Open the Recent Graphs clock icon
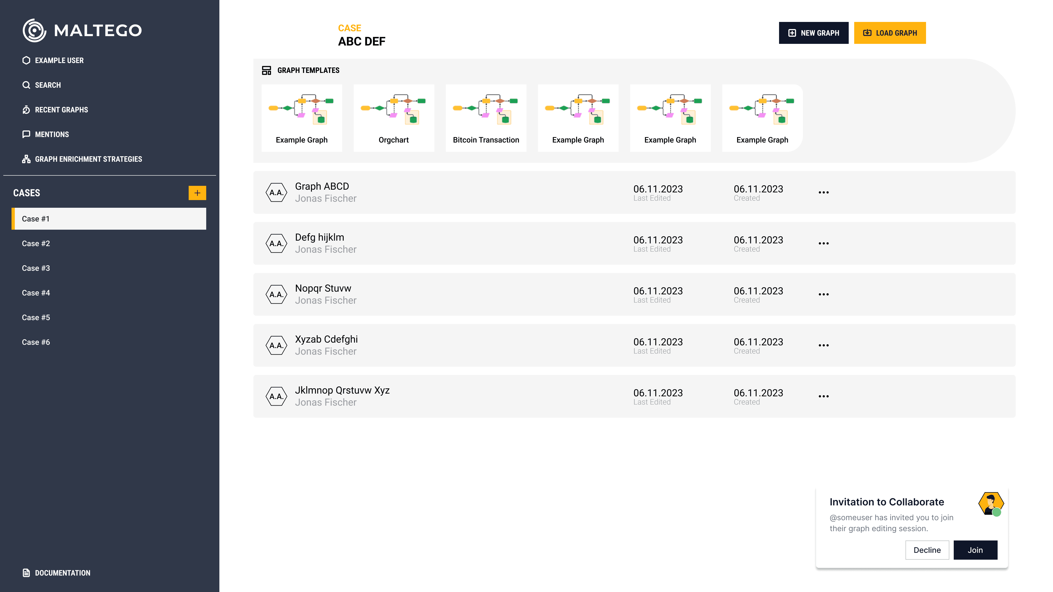The width and height of the screenshot is (1053, 592). [26, 110]
